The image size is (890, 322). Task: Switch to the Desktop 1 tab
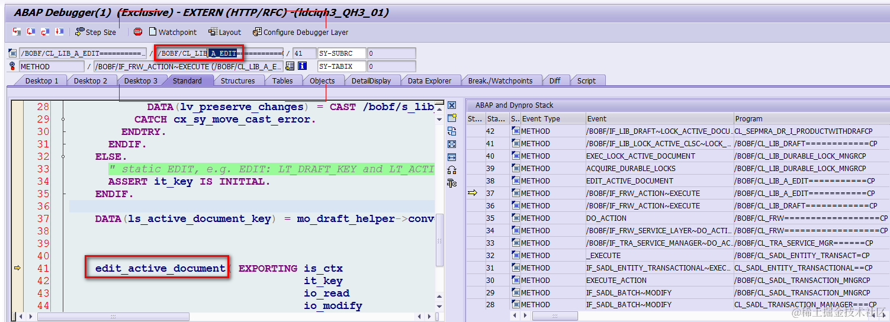click(x=41, y=80)
